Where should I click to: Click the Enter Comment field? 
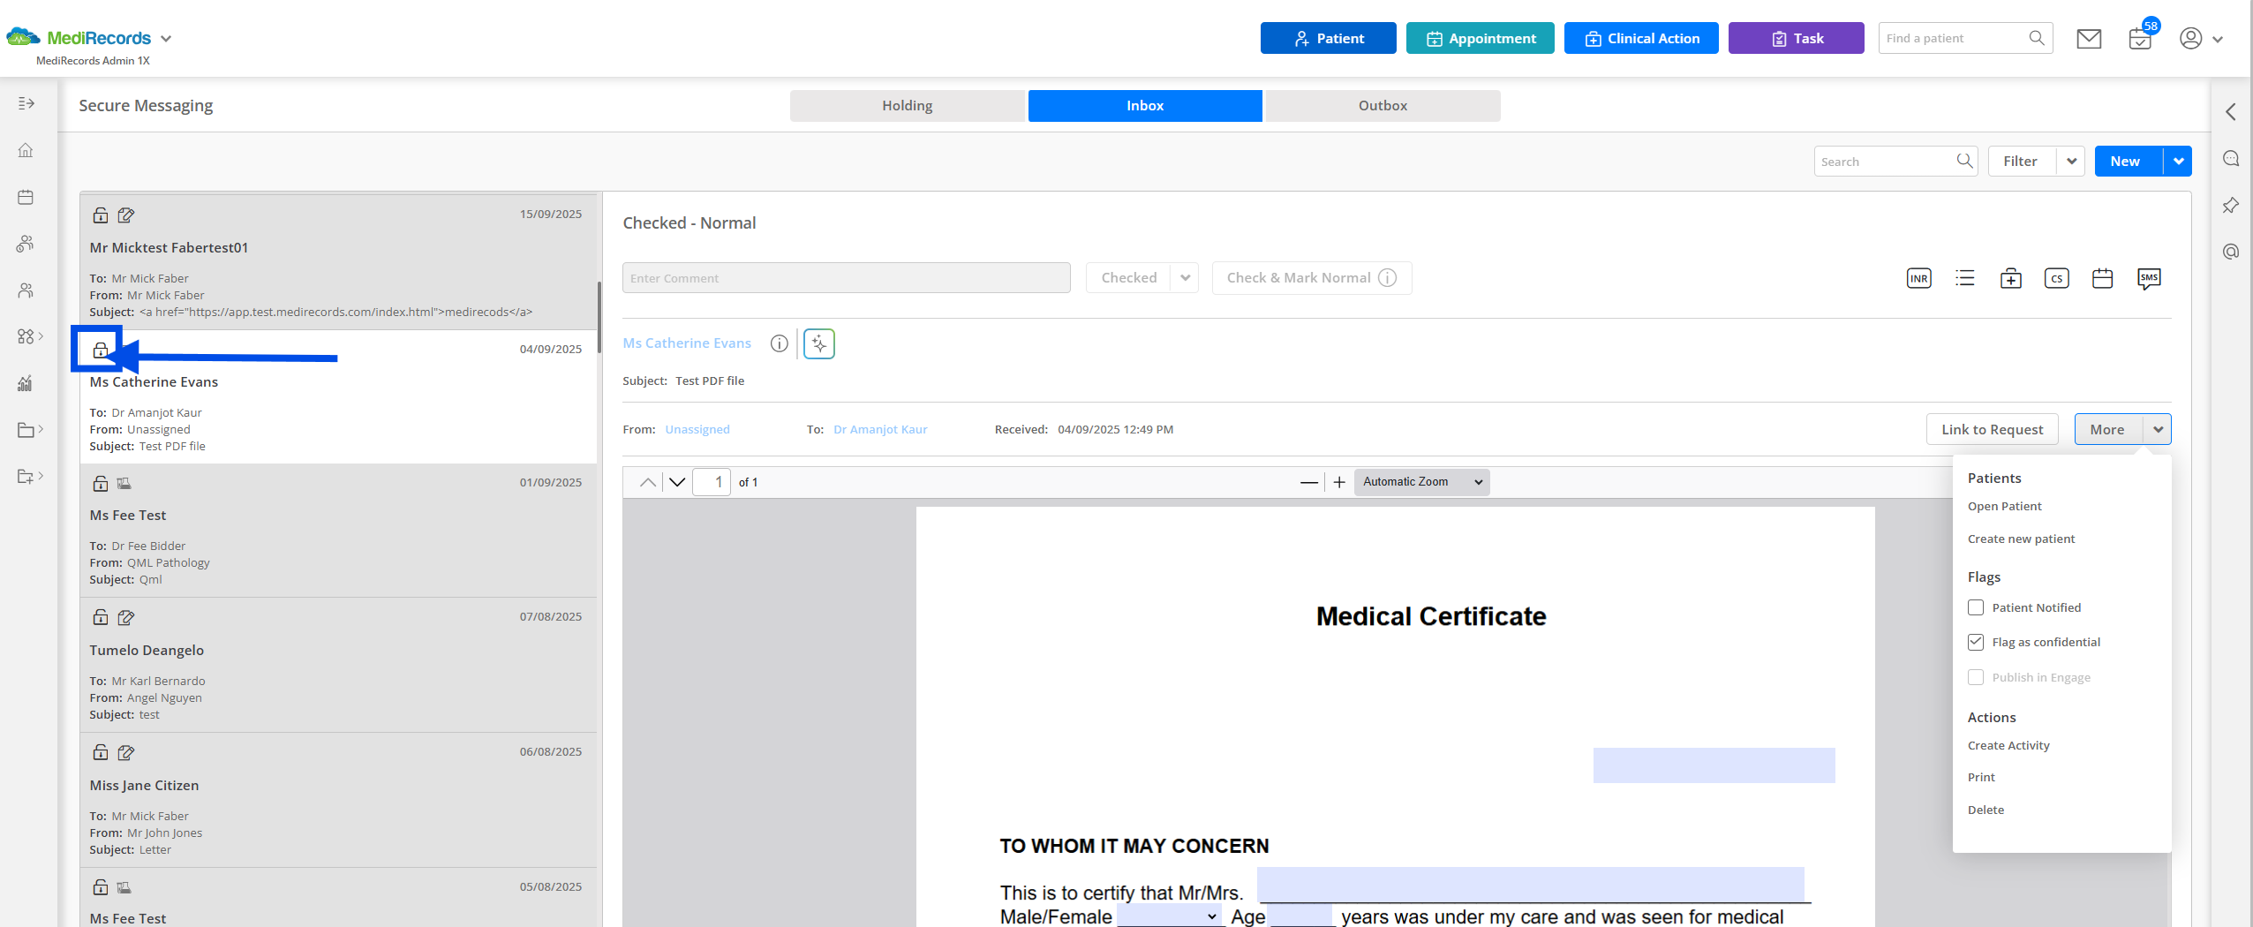(x=846, y=278)
